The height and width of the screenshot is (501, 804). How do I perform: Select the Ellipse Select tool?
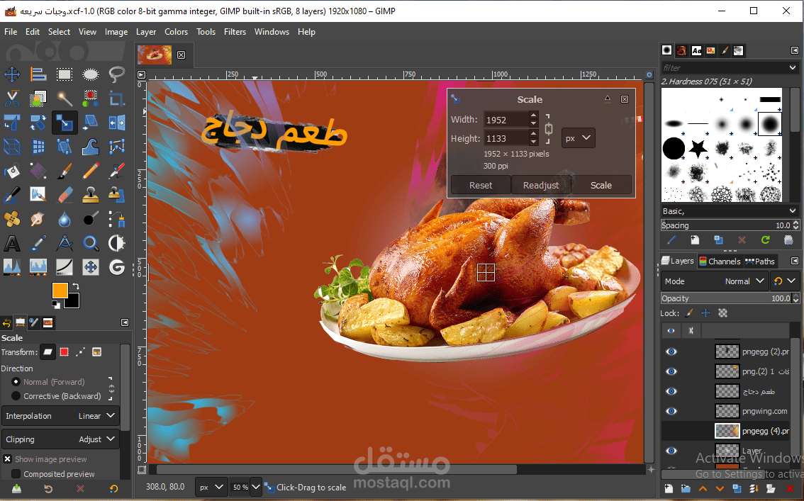tap(91, 74)
